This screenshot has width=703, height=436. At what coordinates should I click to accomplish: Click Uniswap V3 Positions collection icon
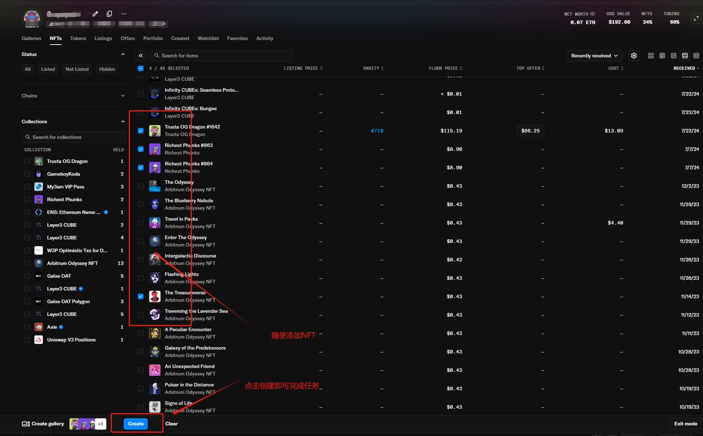pyautogui.click(x=38, y=339)
